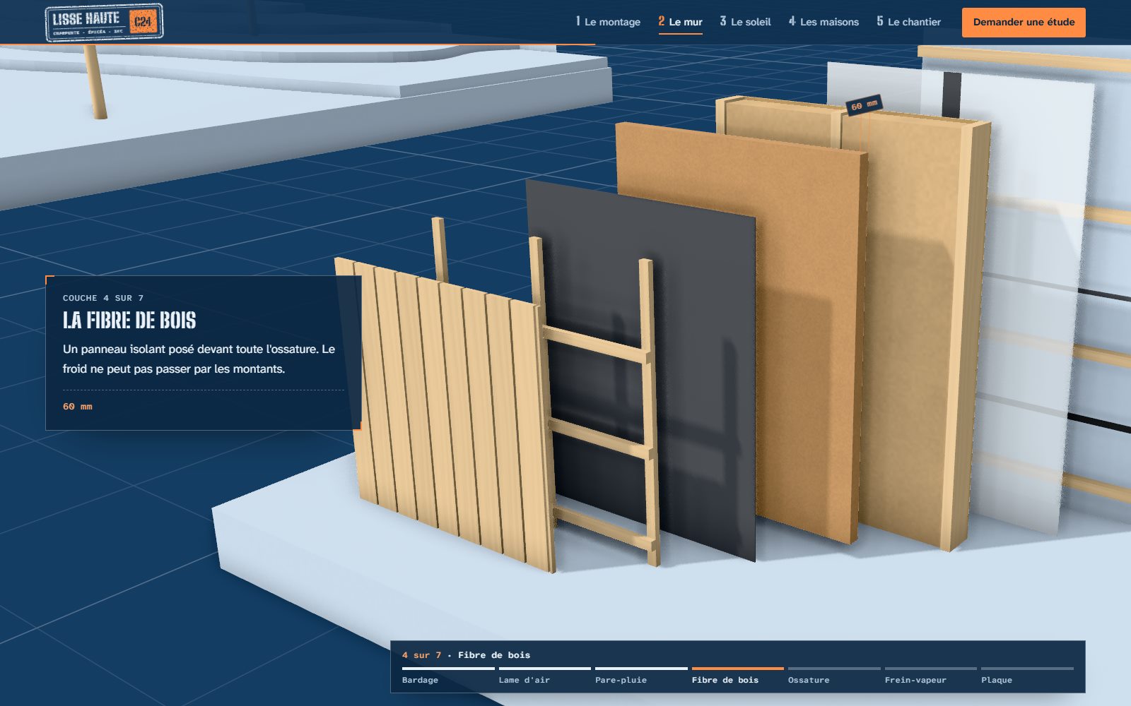The width and height of the screenshot is (1131, 706).
Task: Click the "LA FIBRE DE BOIS" heading
Action: click(x=129, y=321)
